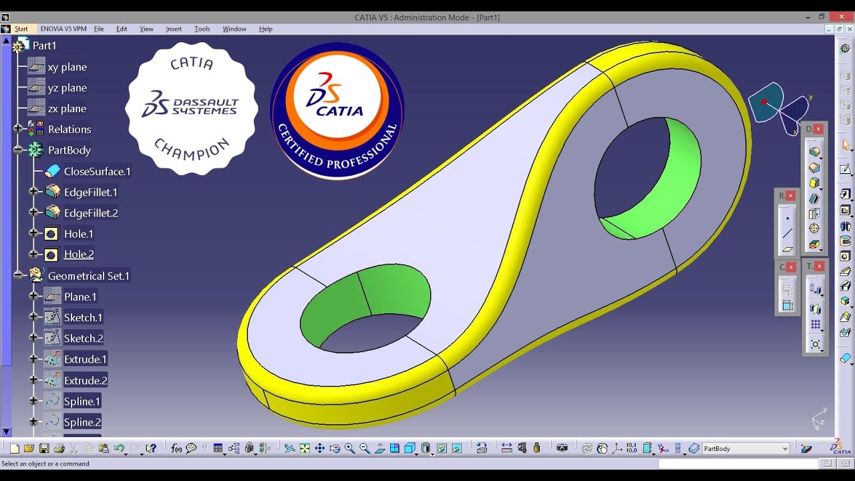Select the zx plane in the tree
The width and height of the screenshot is (855, 481).
point(67,108)
